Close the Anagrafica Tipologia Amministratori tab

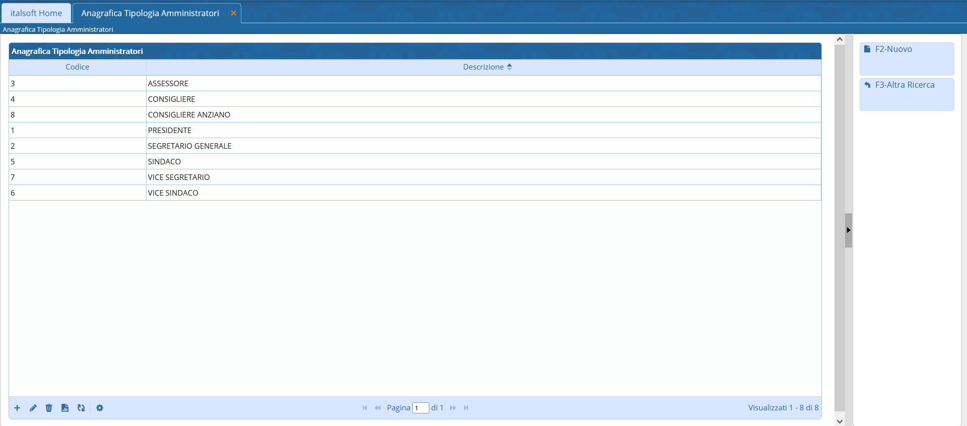pyautogui.click(x=233, y=13)
